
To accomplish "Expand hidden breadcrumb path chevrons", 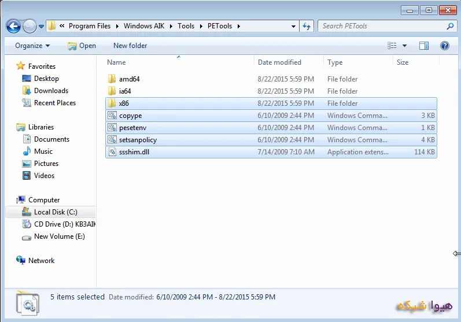I will tap(62, 26).
